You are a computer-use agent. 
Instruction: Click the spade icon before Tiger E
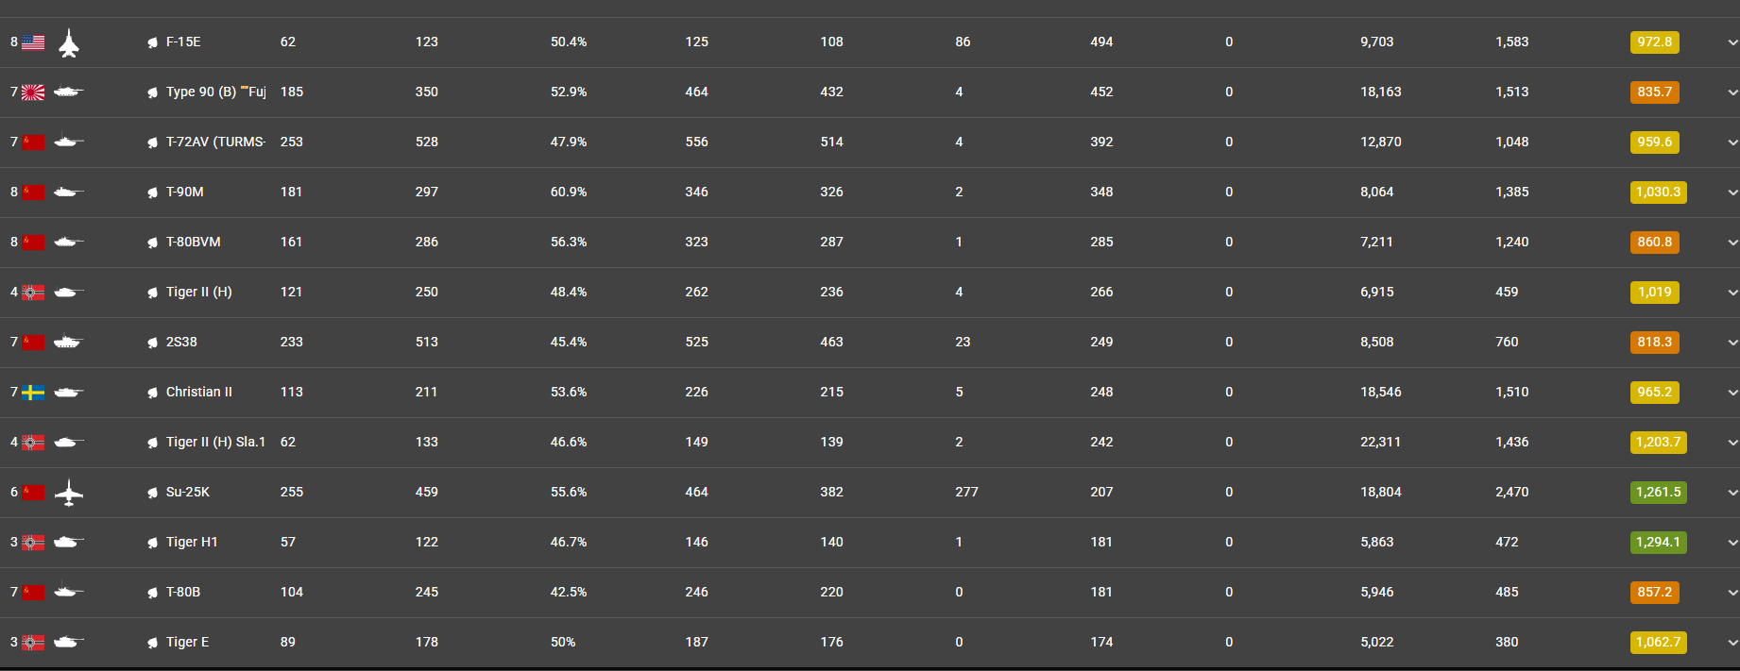click(152, 643)
